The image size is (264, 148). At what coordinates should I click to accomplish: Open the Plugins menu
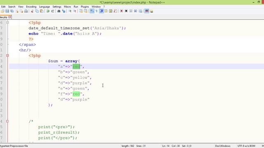(x=85, y=7)
